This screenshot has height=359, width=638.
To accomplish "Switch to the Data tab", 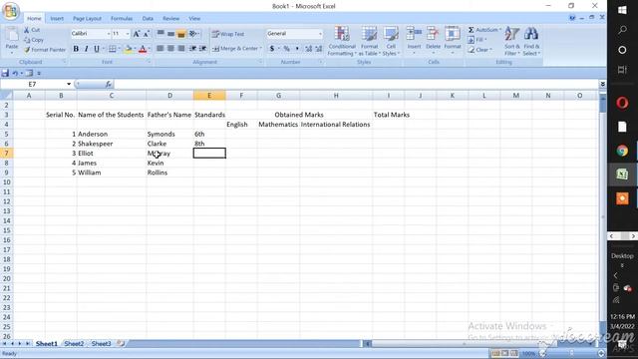I will tap(148, 18).
